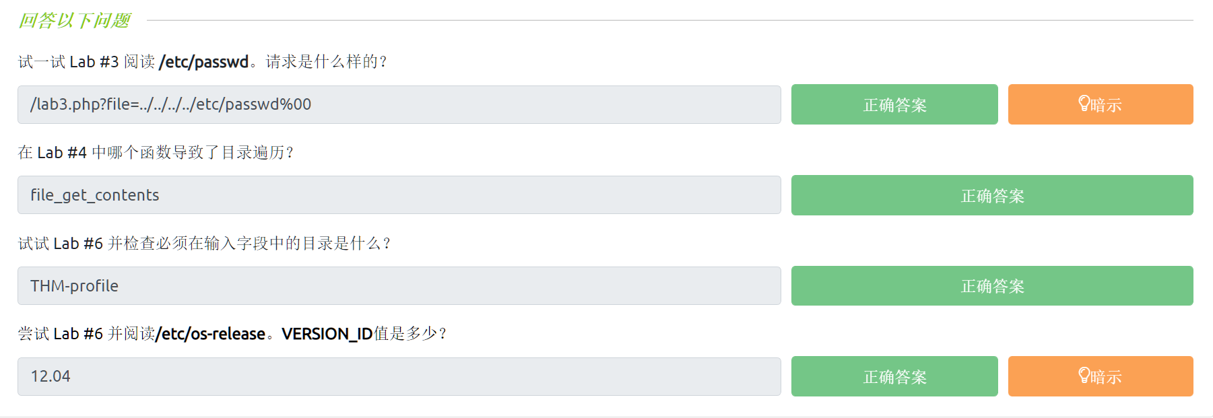The width and height of the screenshot is (1213, 418).
Task: Click 正确答案 button beside the 12.04 answer
Action: click(894, 376)
